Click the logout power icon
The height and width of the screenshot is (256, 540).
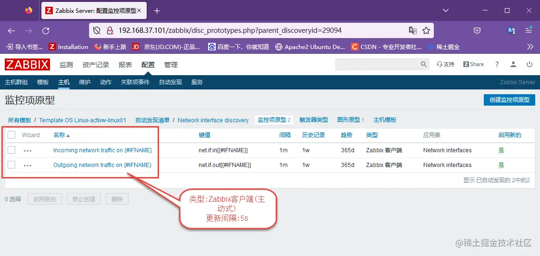click(530, 64)
